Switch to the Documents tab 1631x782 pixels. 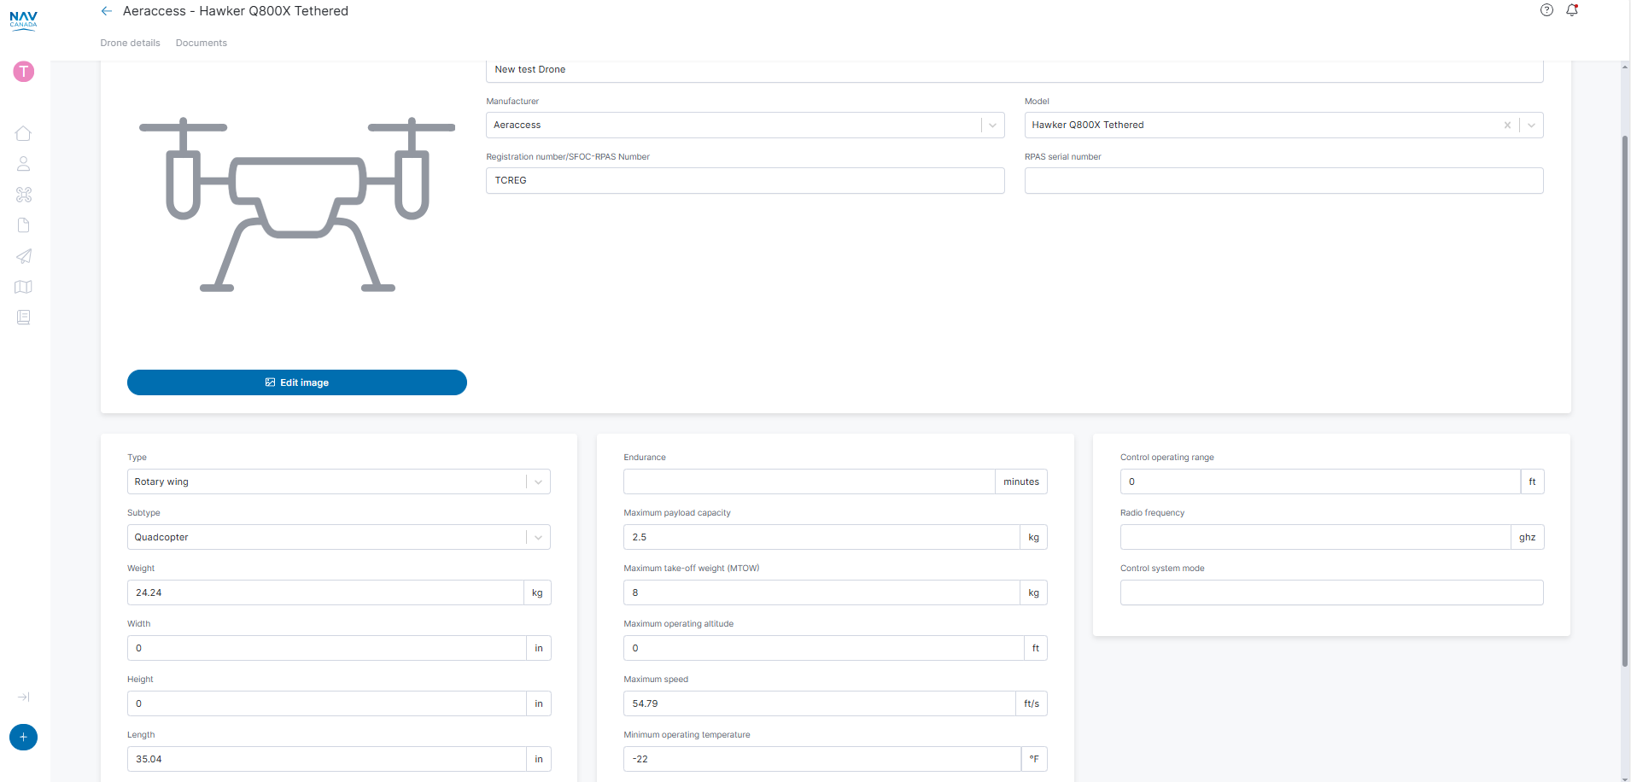point(202,43)
